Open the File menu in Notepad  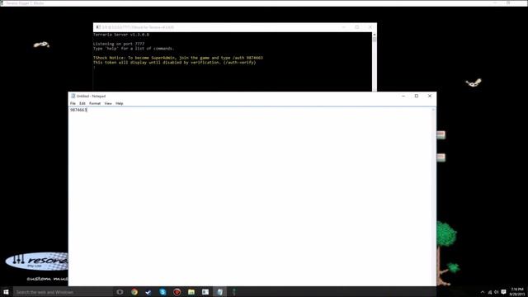[x=73, y=103]
